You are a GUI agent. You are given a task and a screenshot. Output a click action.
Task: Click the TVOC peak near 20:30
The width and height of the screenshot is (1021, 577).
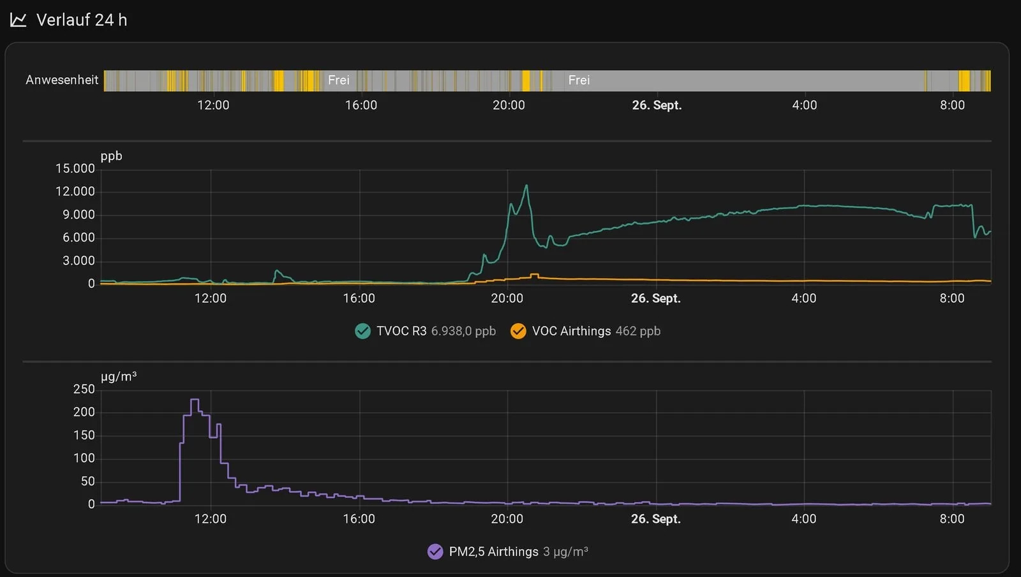tap(526, 186)
